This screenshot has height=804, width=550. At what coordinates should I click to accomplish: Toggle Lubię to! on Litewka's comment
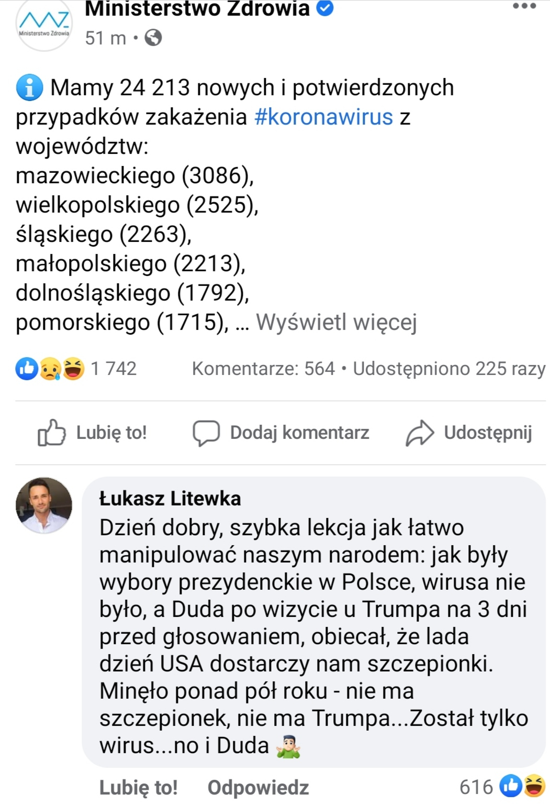point(138,787)
